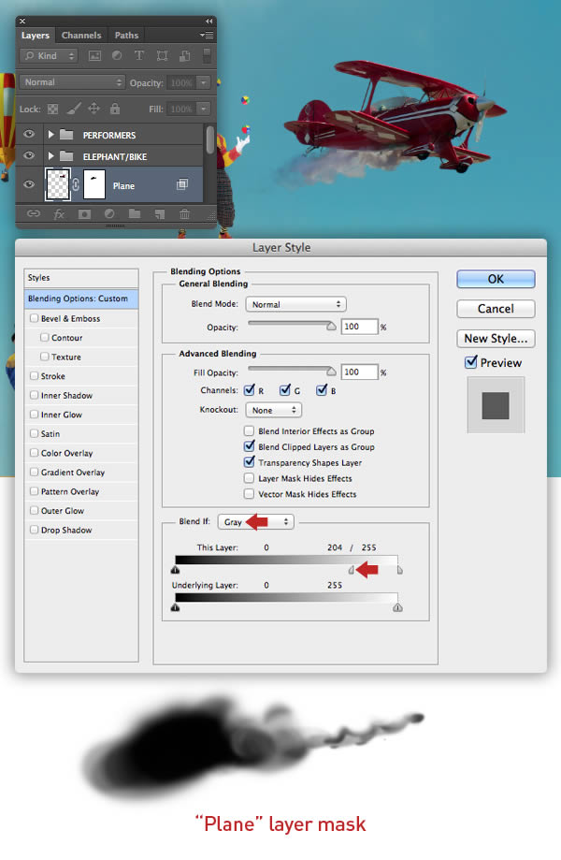Add a layer style fx icon
This screenshot has height=860, width=561.
click(59, 214)
